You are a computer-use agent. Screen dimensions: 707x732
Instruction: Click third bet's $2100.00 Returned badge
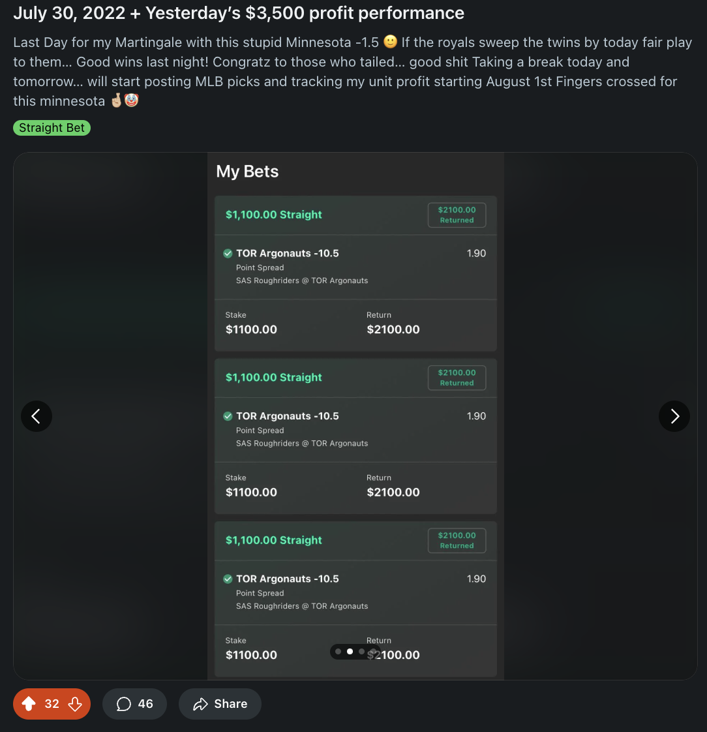click(x=457, y=540)
